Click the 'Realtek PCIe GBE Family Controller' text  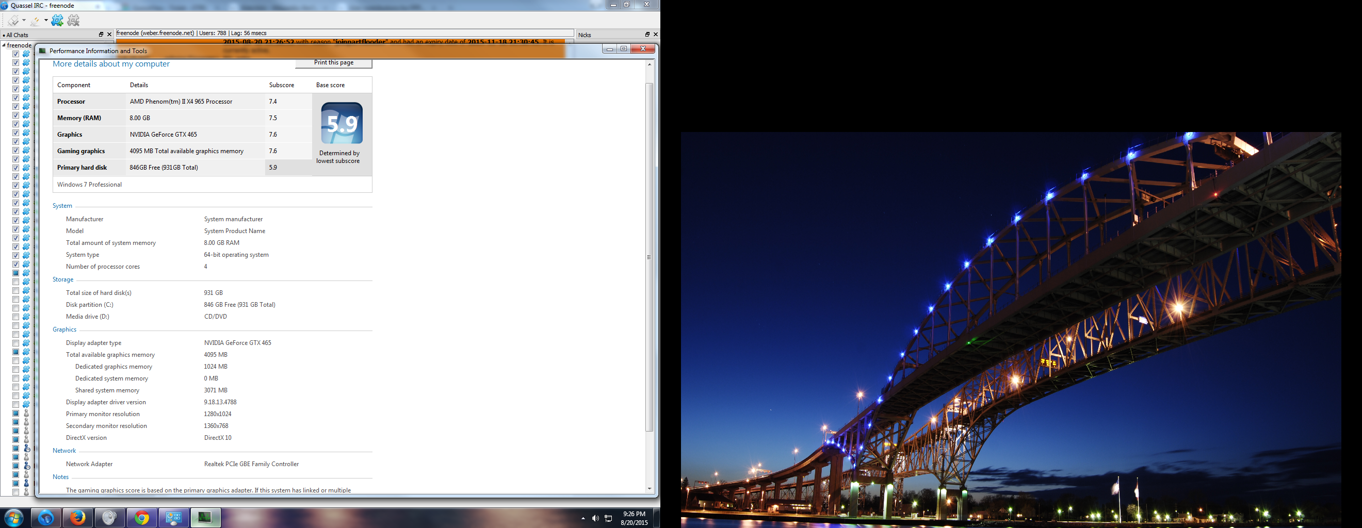click(251, 464)
